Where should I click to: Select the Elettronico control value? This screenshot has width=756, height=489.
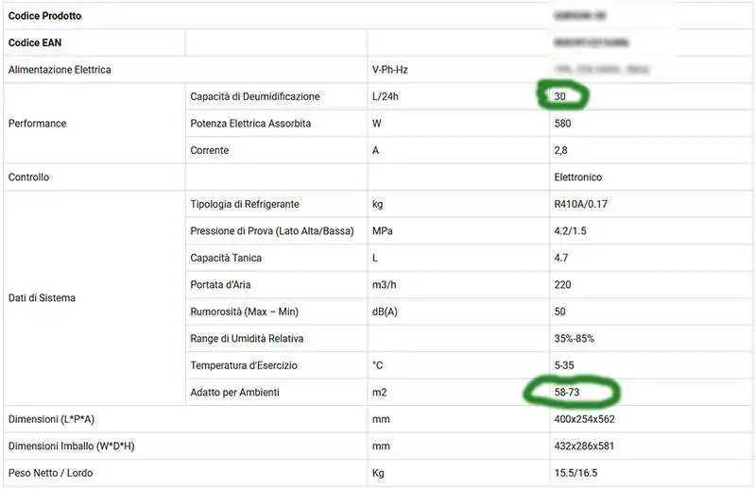(577, 177)
